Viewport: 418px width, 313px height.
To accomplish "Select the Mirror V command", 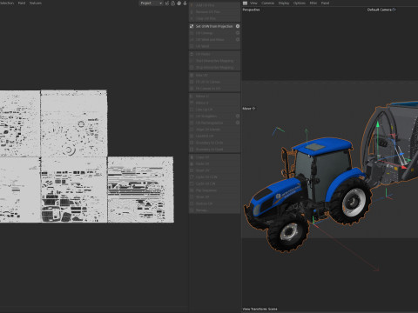I will click(x=214, y=103).
